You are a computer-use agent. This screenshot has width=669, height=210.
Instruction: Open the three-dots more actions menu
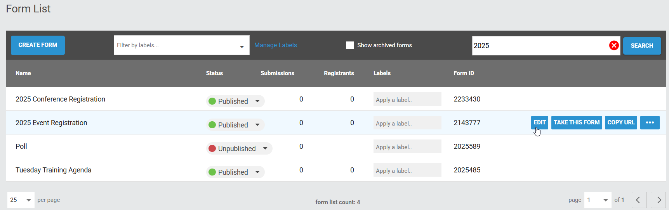650,122
